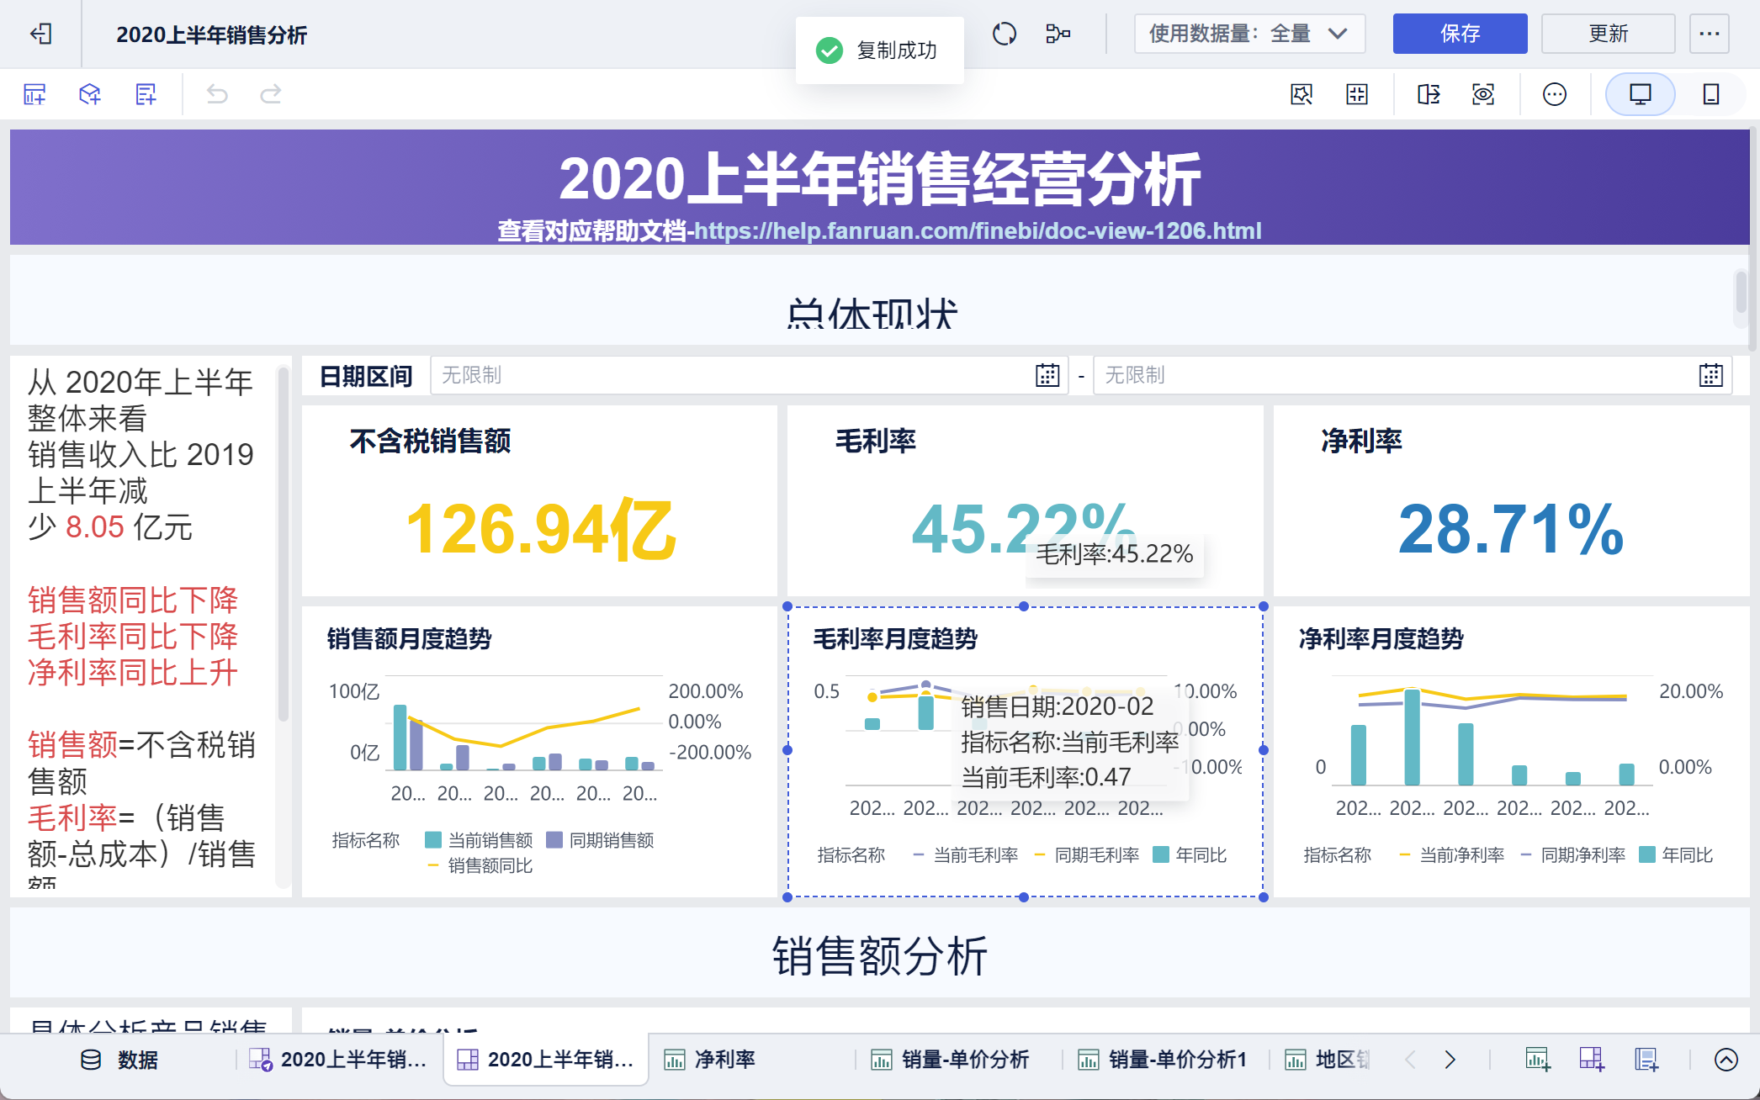
Task: Switch to 销量-单价分析 tab
Action: (x=964, y=1060)
